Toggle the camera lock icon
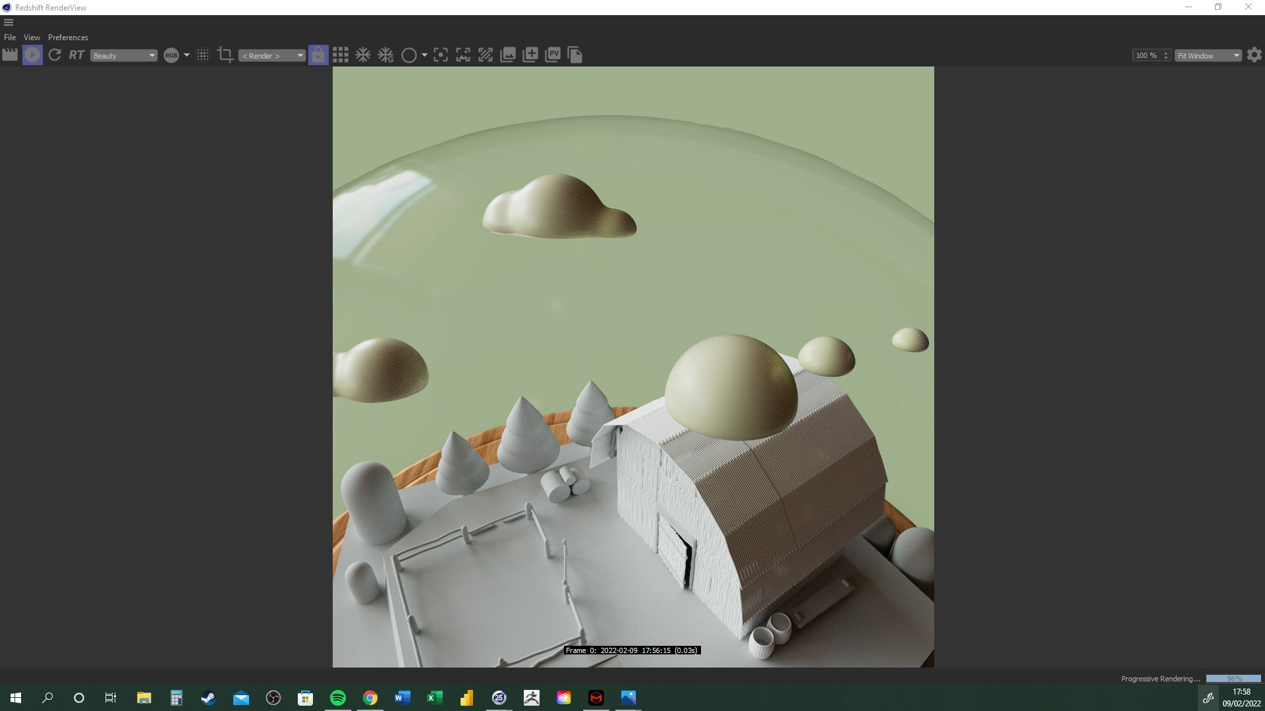 click(x=318, y=55)
